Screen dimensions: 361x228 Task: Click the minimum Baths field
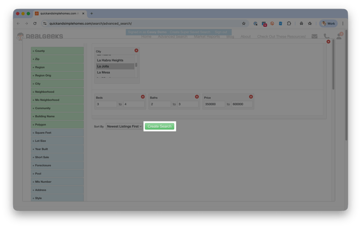[x=160, y=104]
